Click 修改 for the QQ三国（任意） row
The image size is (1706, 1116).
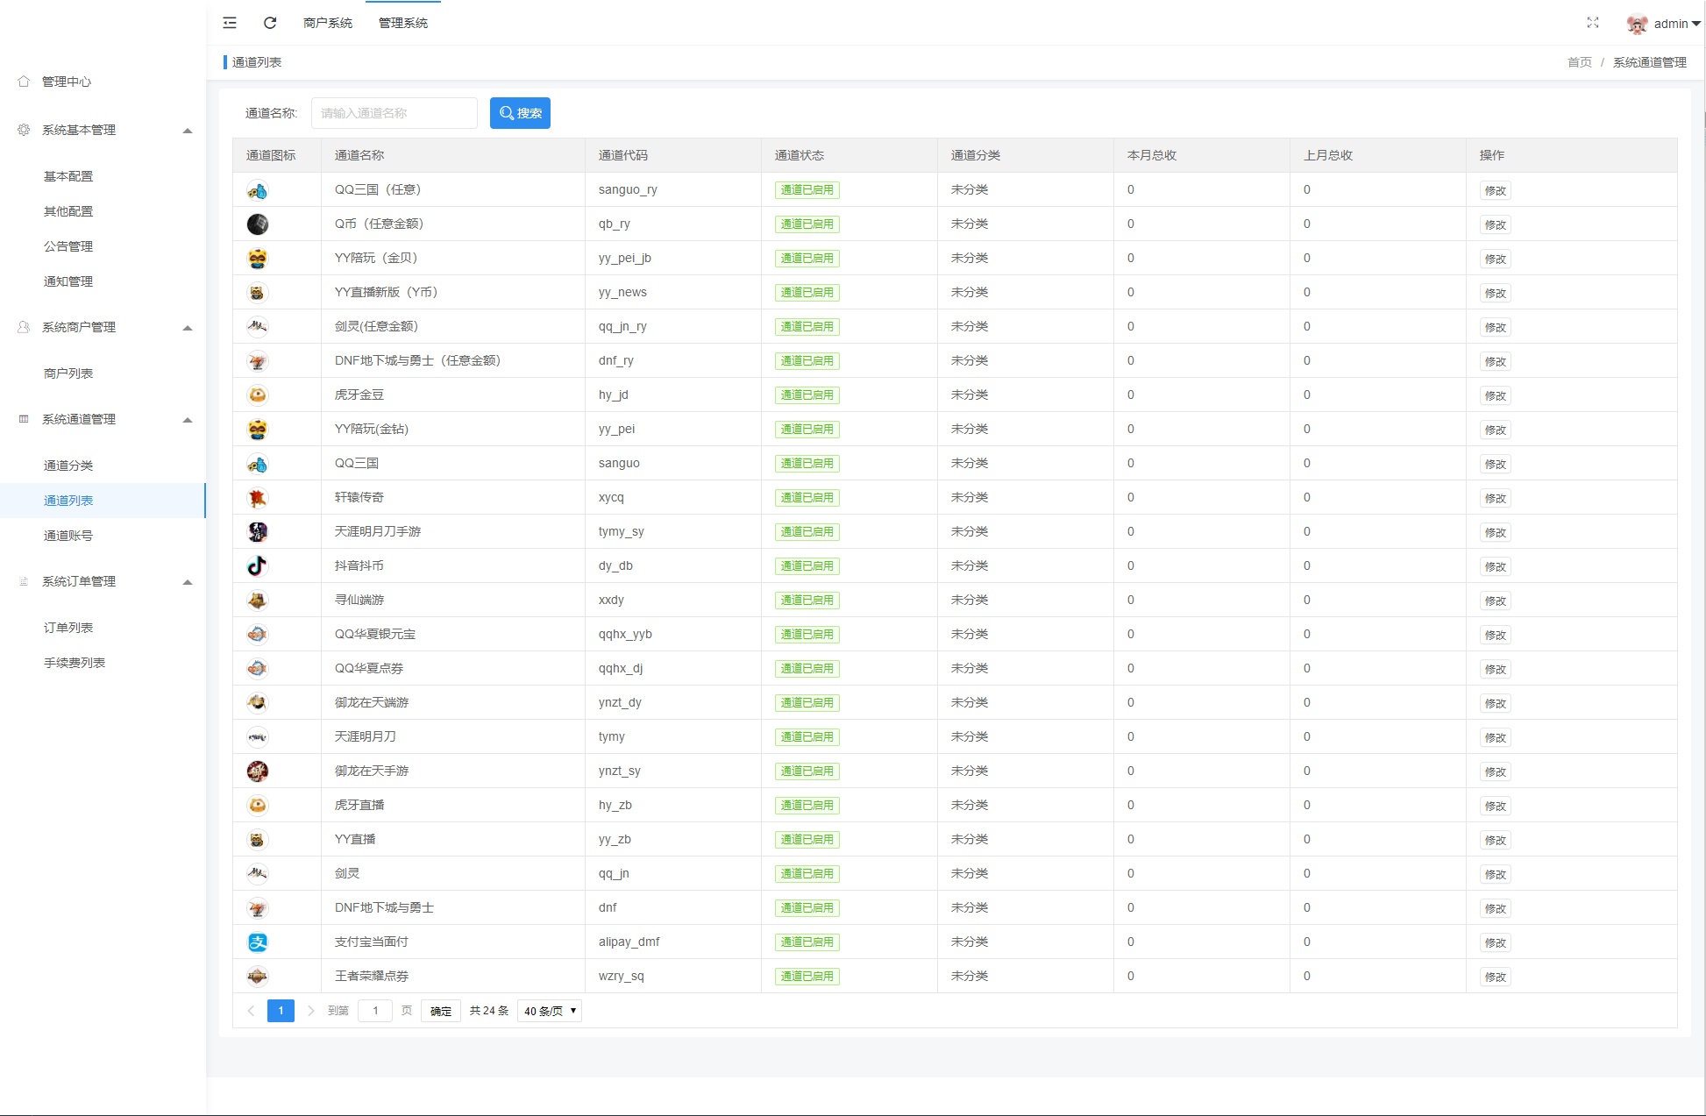tap(1495, 190)
